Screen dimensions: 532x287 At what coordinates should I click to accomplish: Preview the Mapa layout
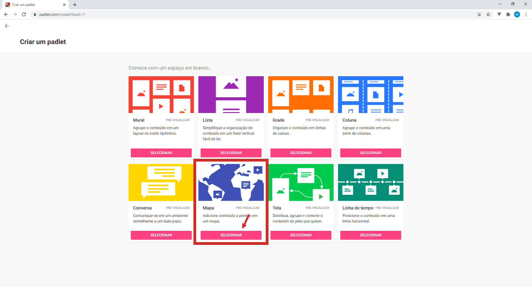tap(248, 208)
